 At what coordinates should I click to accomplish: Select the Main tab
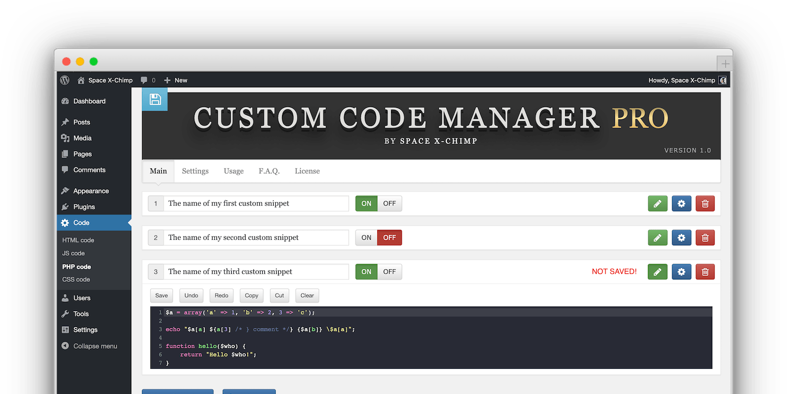click(x=158, y=171)
